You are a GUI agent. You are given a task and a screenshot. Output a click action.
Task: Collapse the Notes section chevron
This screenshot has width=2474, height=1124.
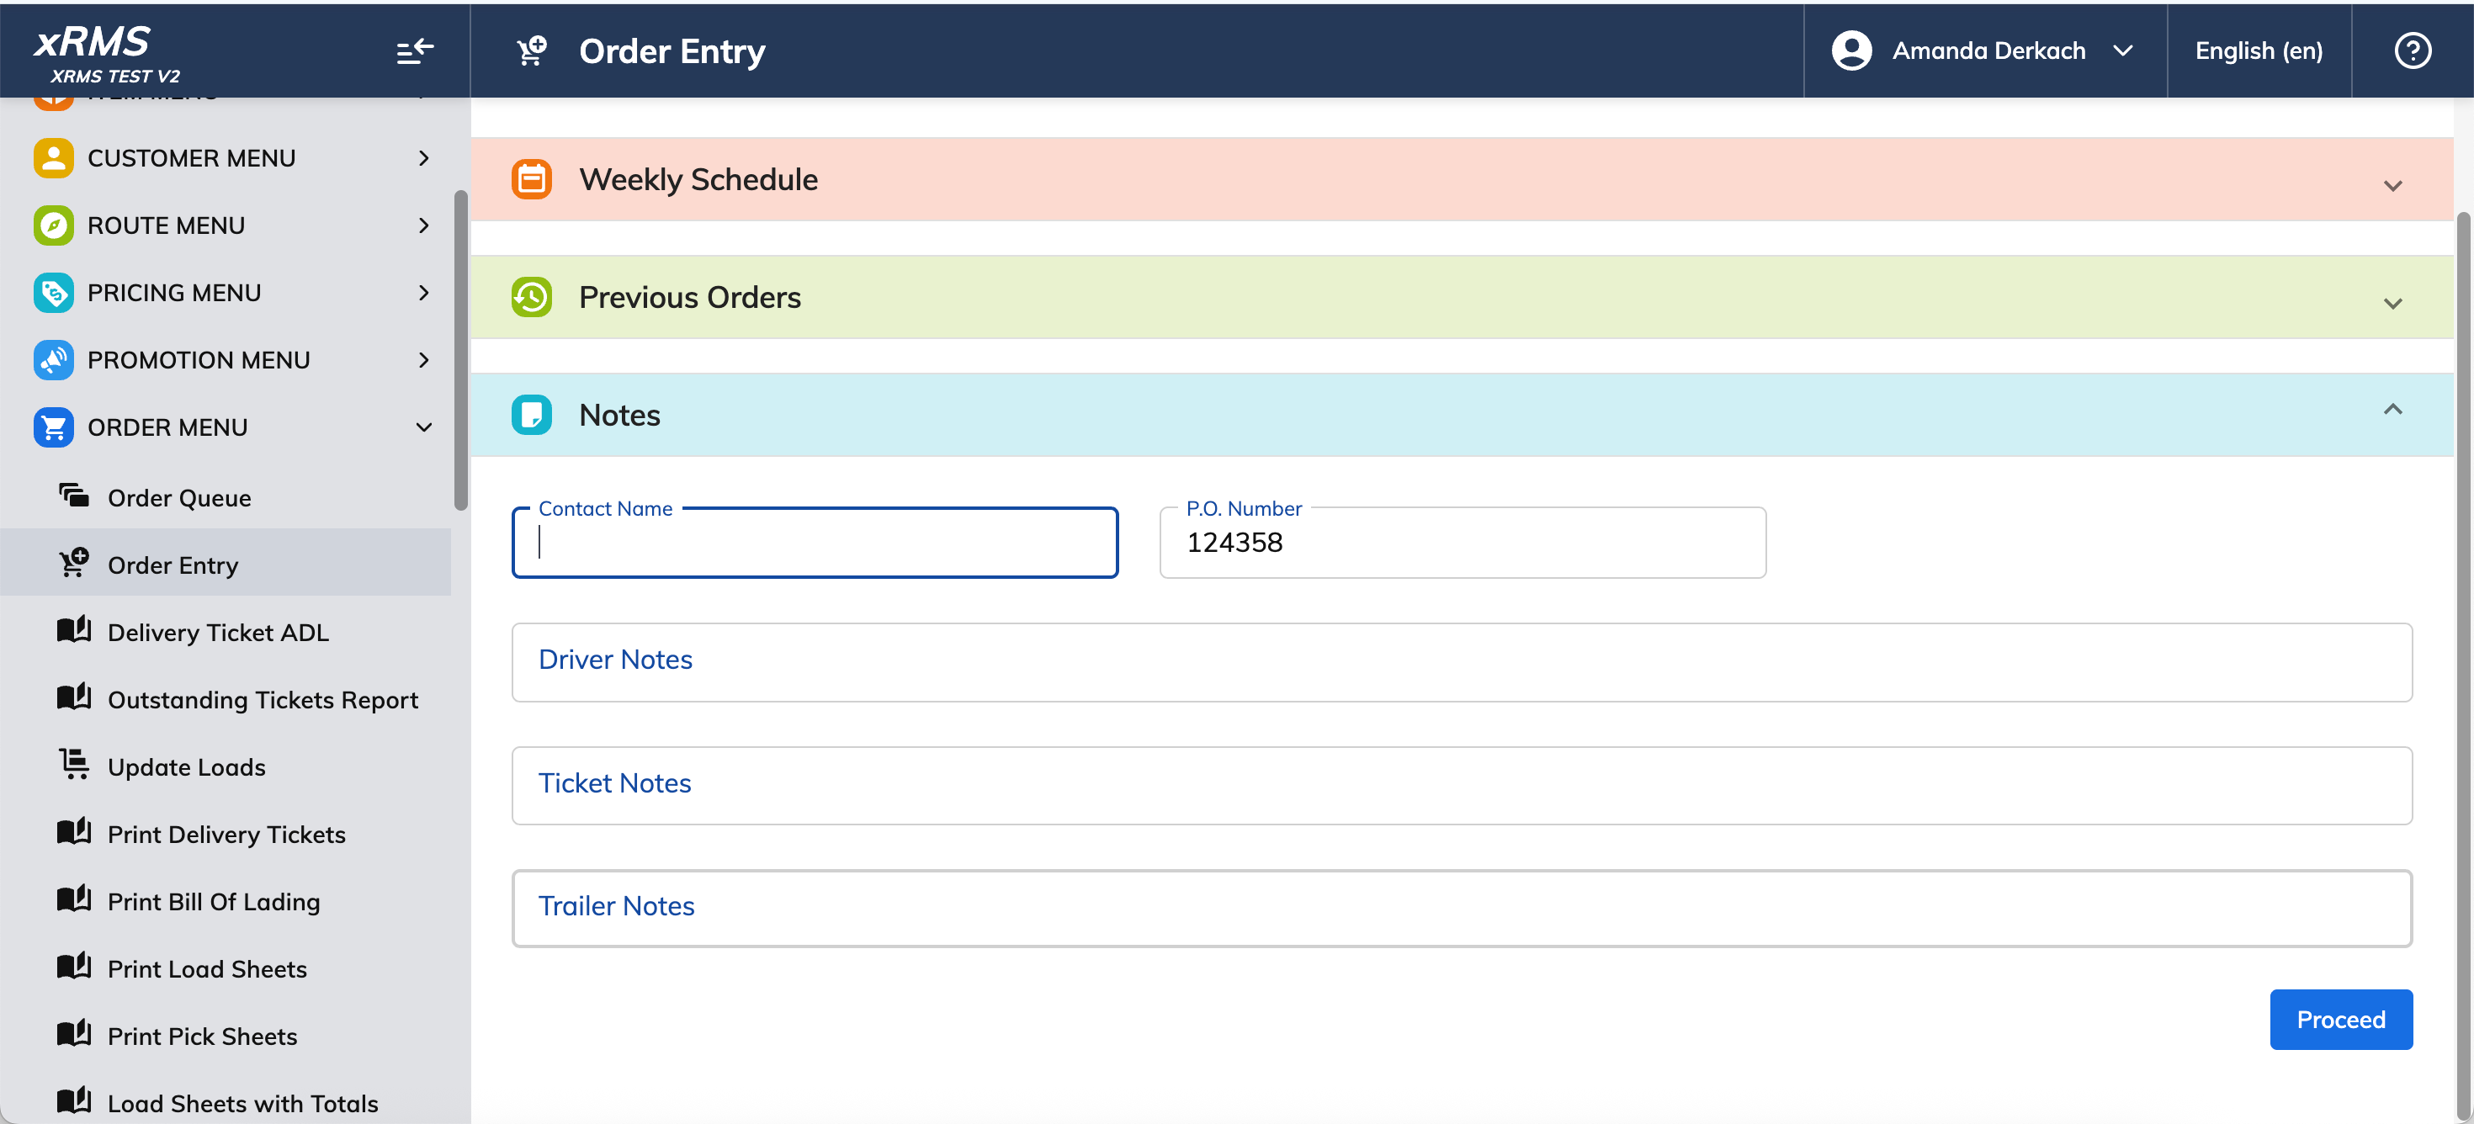click(x=2392, y=410)
